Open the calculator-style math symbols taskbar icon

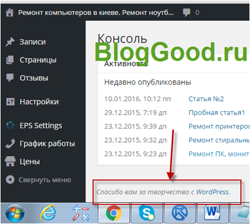pyautogui.click(x=80, y=213)
